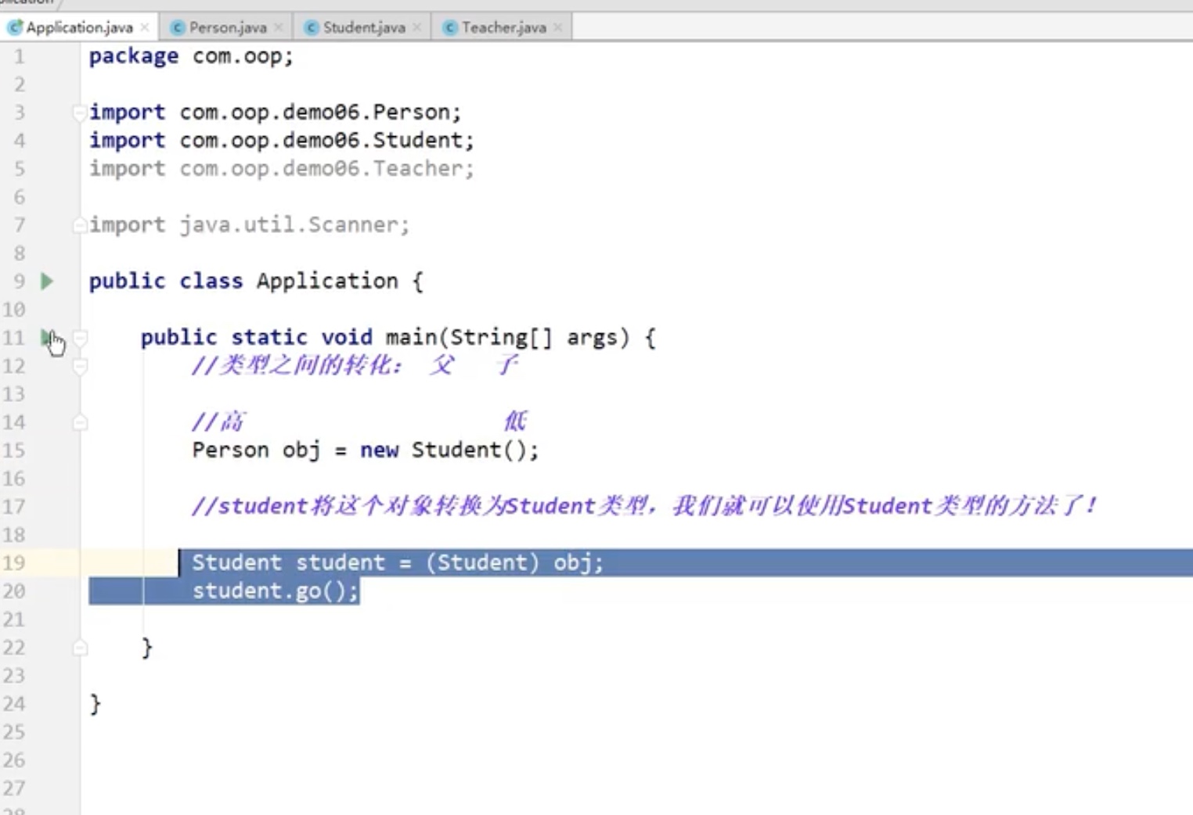The height and width of the screenshot is (815, 1193).
Task: Click line number 19 in the gutter
Action: click(x=14, y=563)
